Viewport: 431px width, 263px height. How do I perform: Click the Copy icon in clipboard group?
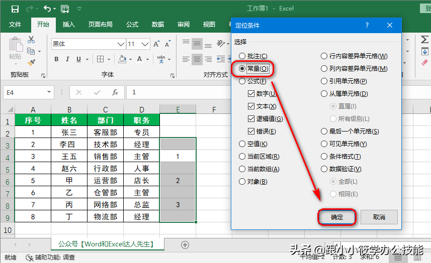tap(31, 51)
